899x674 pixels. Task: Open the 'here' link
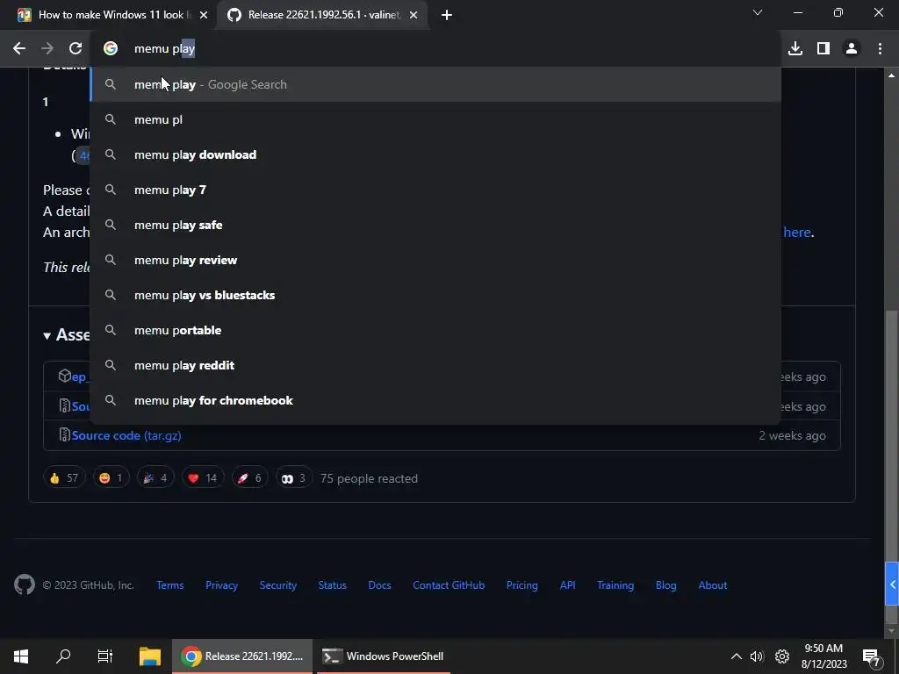[797, 232]
